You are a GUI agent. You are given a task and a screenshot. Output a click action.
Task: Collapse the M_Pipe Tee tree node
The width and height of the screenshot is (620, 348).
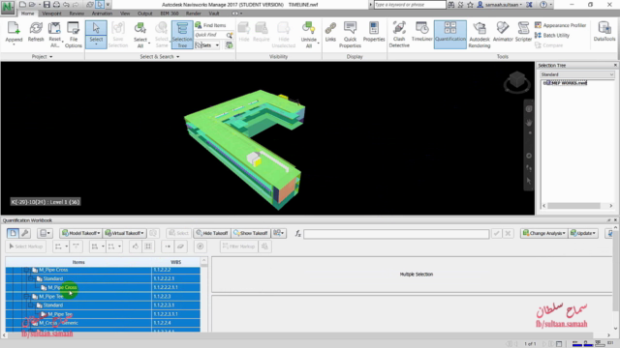click(27, 297)
